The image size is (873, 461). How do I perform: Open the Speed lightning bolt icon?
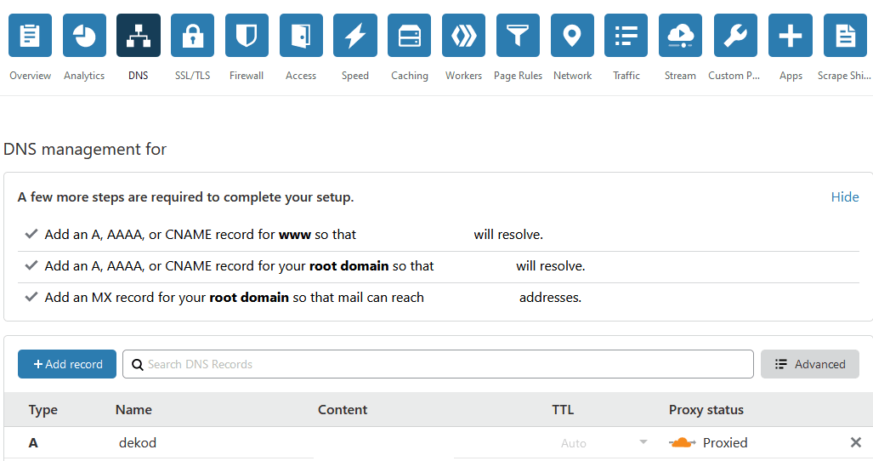pyautogui.click(x=355, y=36)
